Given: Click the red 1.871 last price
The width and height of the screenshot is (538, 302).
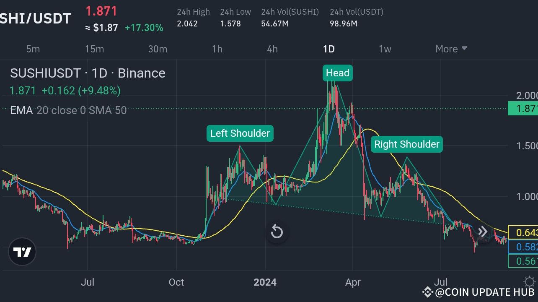Looking at the screenshot, I should pos(101,11).
